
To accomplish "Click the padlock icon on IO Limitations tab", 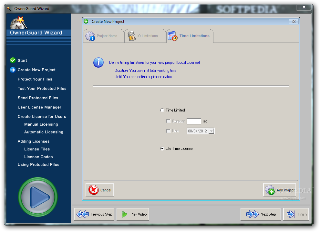I will (x=132, y=36).
